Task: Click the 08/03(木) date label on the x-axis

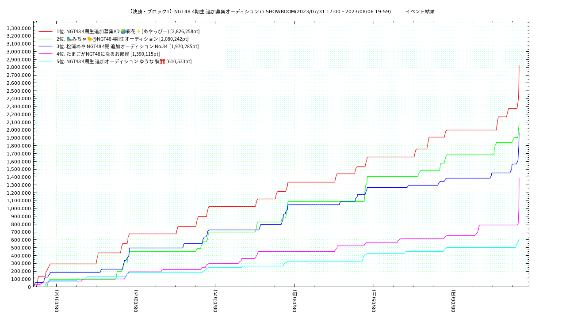Action: [x=215, y=301]
